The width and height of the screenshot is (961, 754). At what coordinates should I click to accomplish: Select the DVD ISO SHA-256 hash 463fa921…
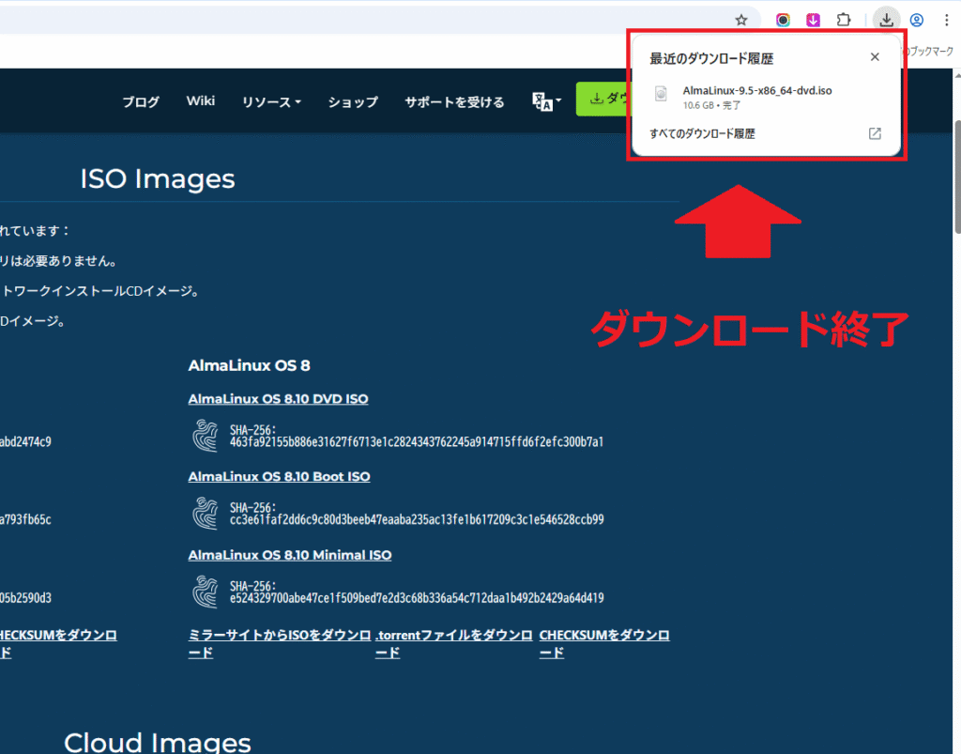coord(417,442)
